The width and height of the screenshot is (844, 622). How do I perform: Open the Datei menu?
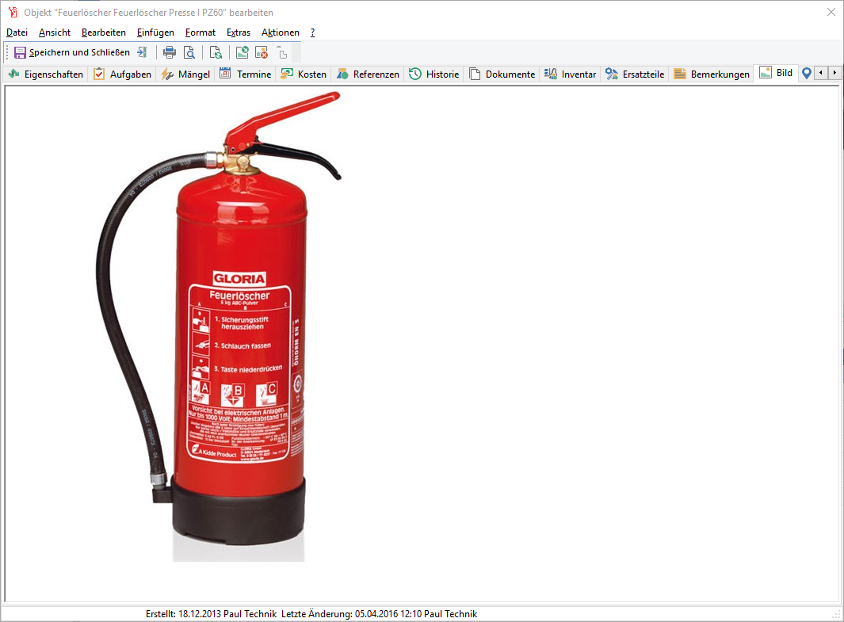point(17,32)
